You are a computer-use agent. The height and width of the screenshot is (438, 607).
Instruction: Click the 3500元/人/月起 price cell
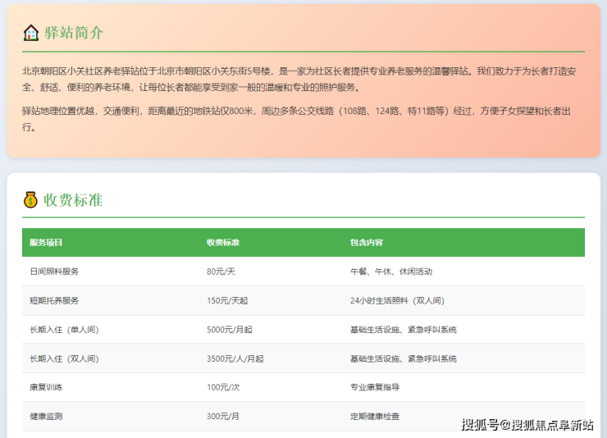pyautogui.click(x=235, y=358)
